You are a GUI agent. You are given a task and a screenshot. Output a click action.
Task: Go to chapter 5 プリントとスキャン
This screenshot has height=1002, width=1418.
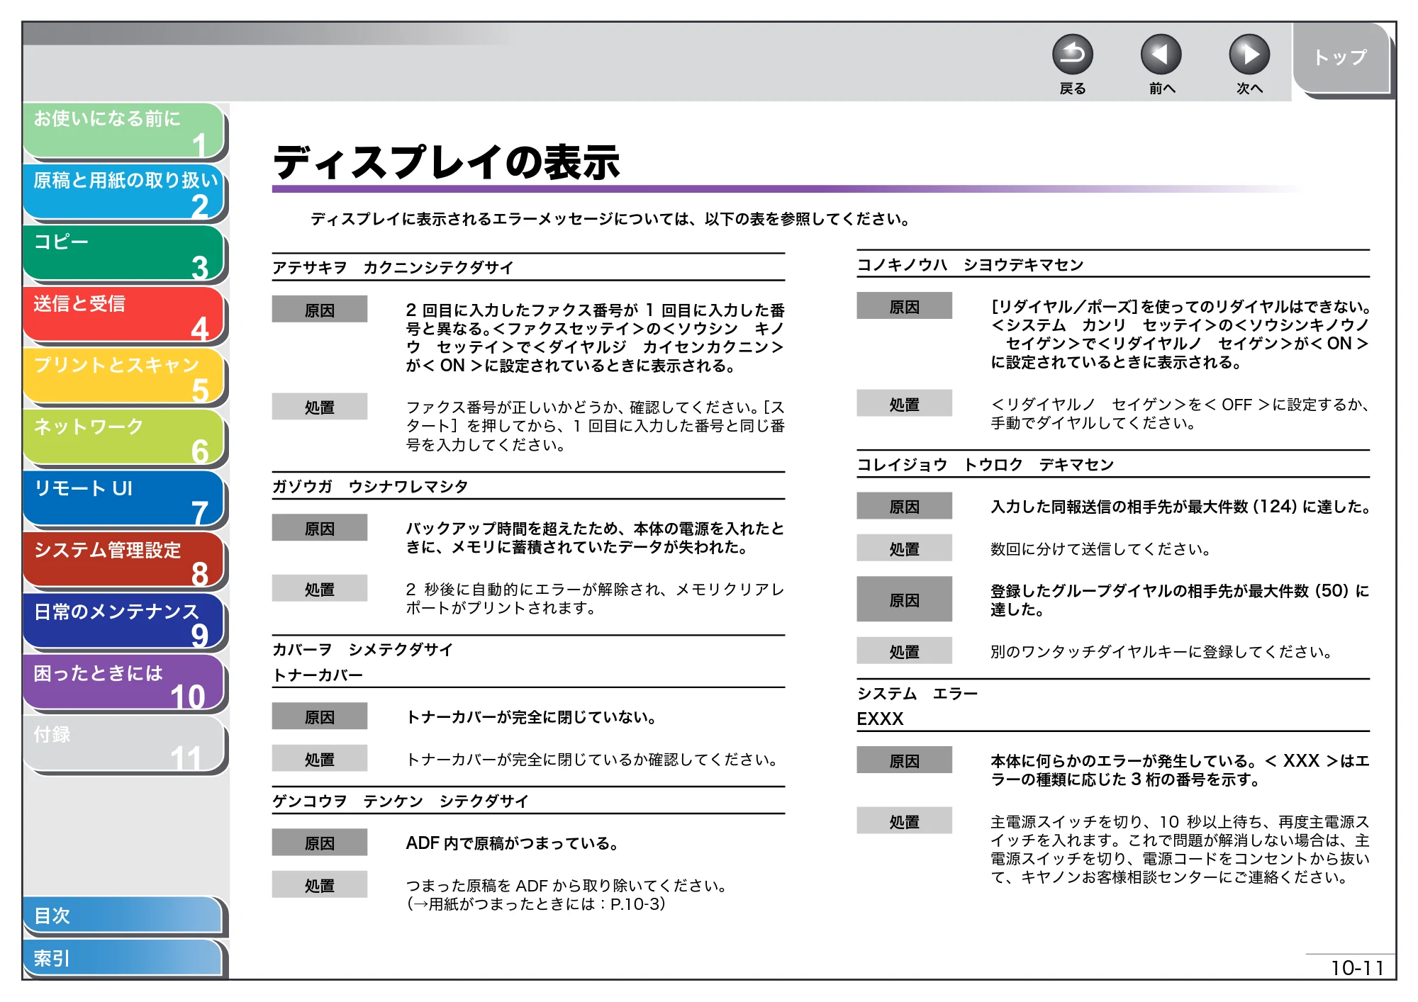(124, 377)
